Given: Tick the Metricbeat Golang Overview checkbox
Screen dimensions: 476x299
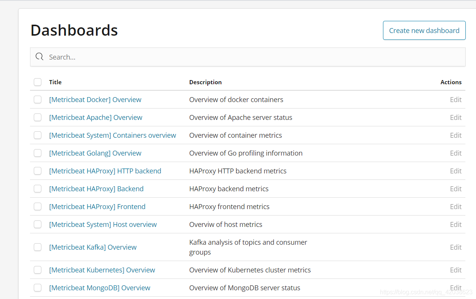Looking at the screenshot, I should [x=38, y=153].
